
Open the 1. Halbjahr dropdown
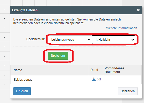point(114,40)
